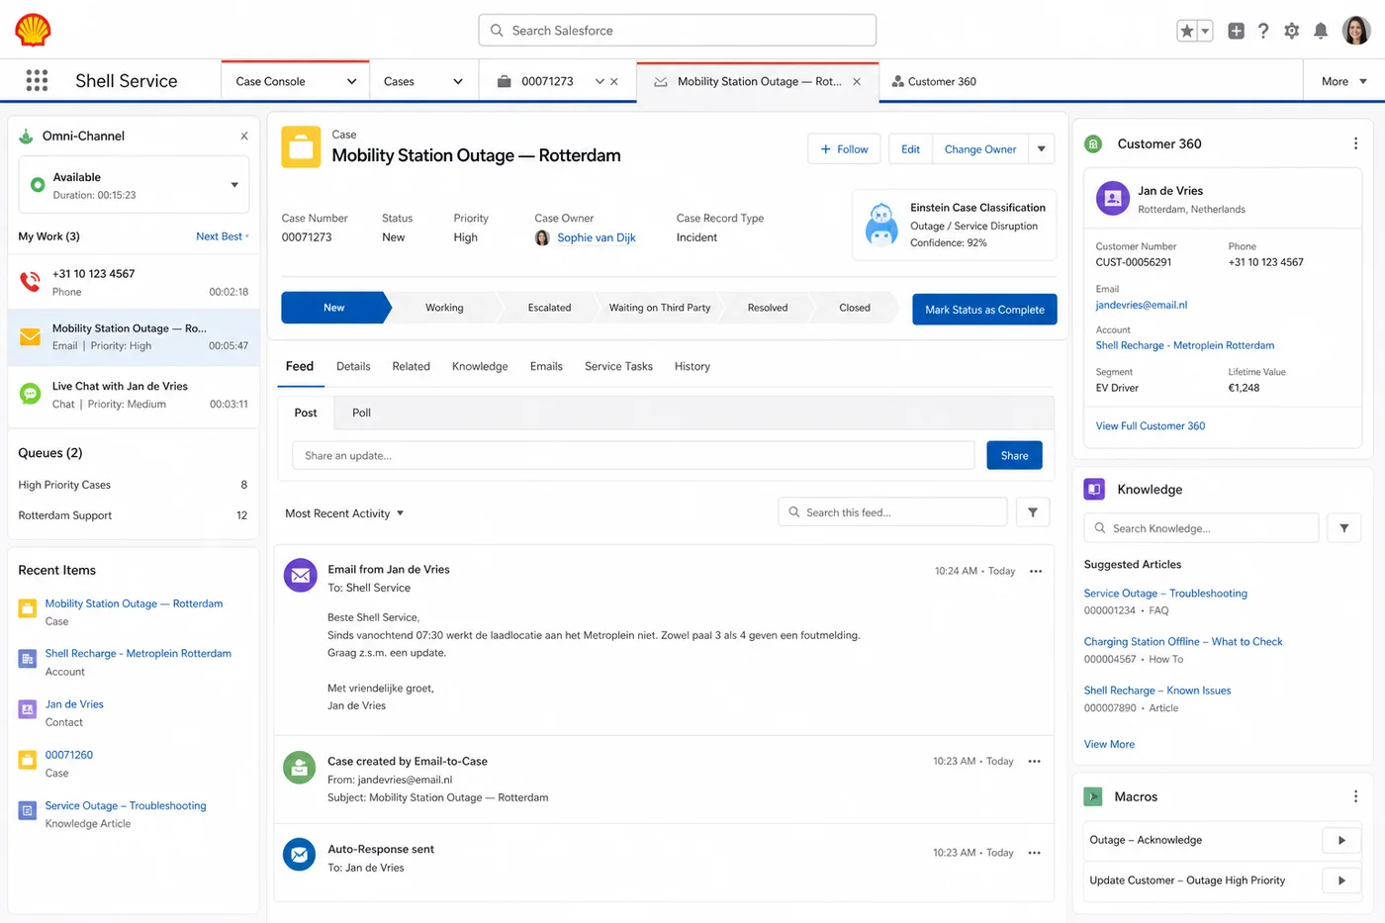The width and height of the screenshot is (1385, 923).
Task: Expand more case actions dropdown arrow
Action: tap(1042, 149)
